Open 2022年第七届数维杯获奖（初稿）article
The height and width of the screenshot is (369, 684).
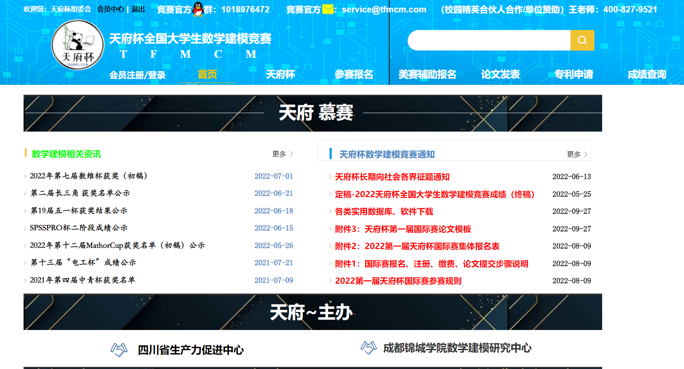click(89, 176)
